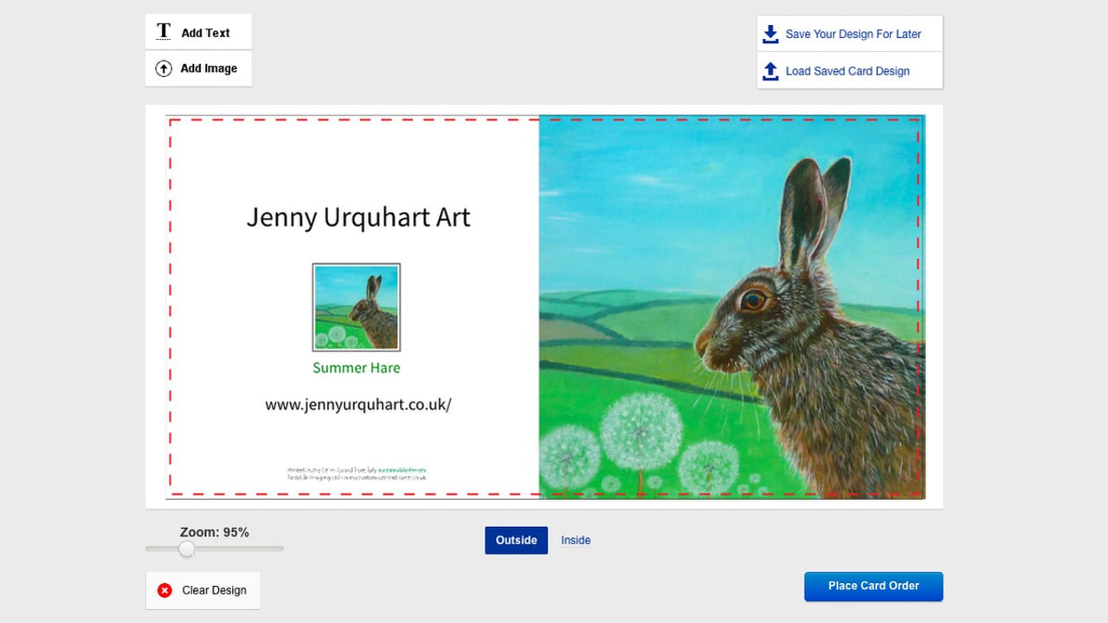The height and width of the screenshot is (623, 1108).
Task: Select the small hare thumbnail image
Action: (x=356, y=307)
